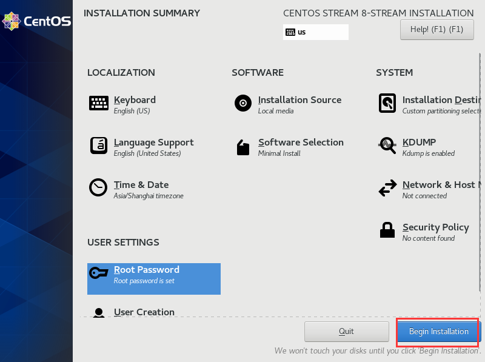Click the Begin Installation button

438,331
